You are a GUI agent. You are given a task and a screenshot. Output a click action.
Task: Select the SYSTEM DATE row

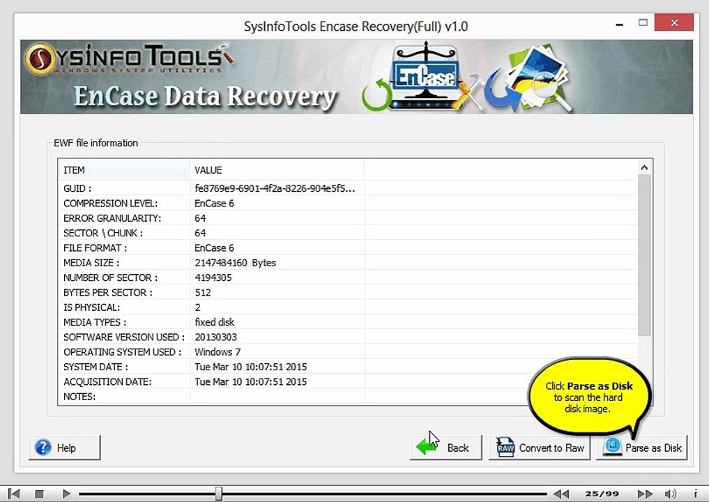pos(348,367)
